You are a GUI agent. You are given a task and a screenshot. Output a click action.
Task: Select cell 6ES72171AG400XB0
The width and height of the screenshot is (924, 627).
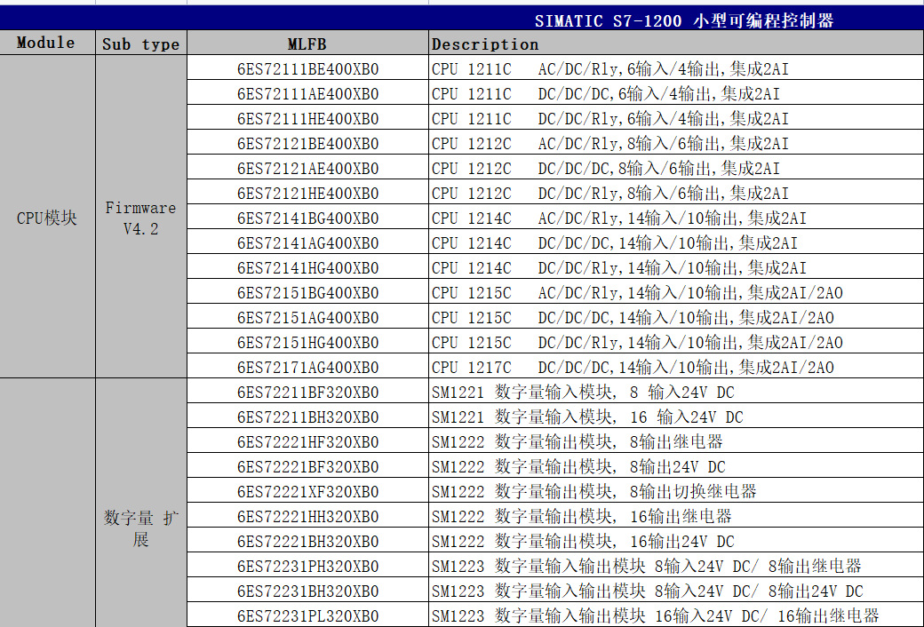(x=307, y=367)
